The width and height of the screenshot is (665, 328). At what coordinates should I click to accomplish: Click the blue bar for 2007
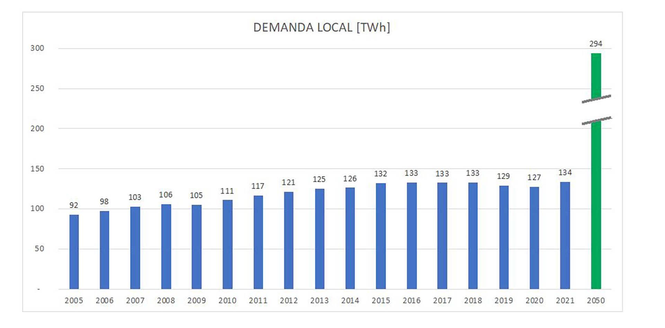pos(135,247)
